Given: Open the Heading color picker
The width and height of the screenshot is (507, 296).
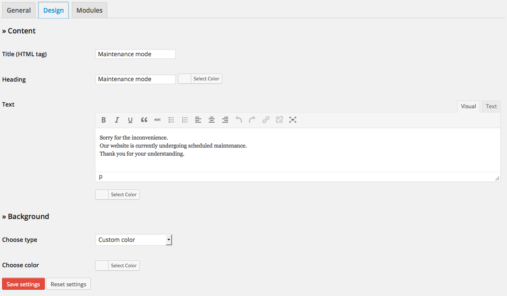Looking at the screenshot, I should [206, 79].
